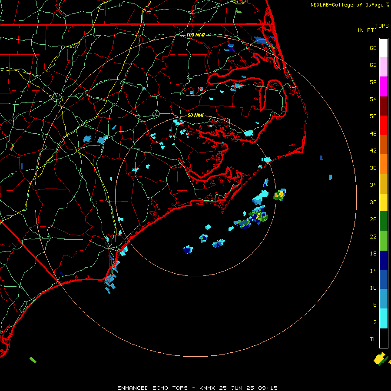Click the 66 legend value
The height and width of the screenshot is (391, 391).
click(x=373, y=48)
